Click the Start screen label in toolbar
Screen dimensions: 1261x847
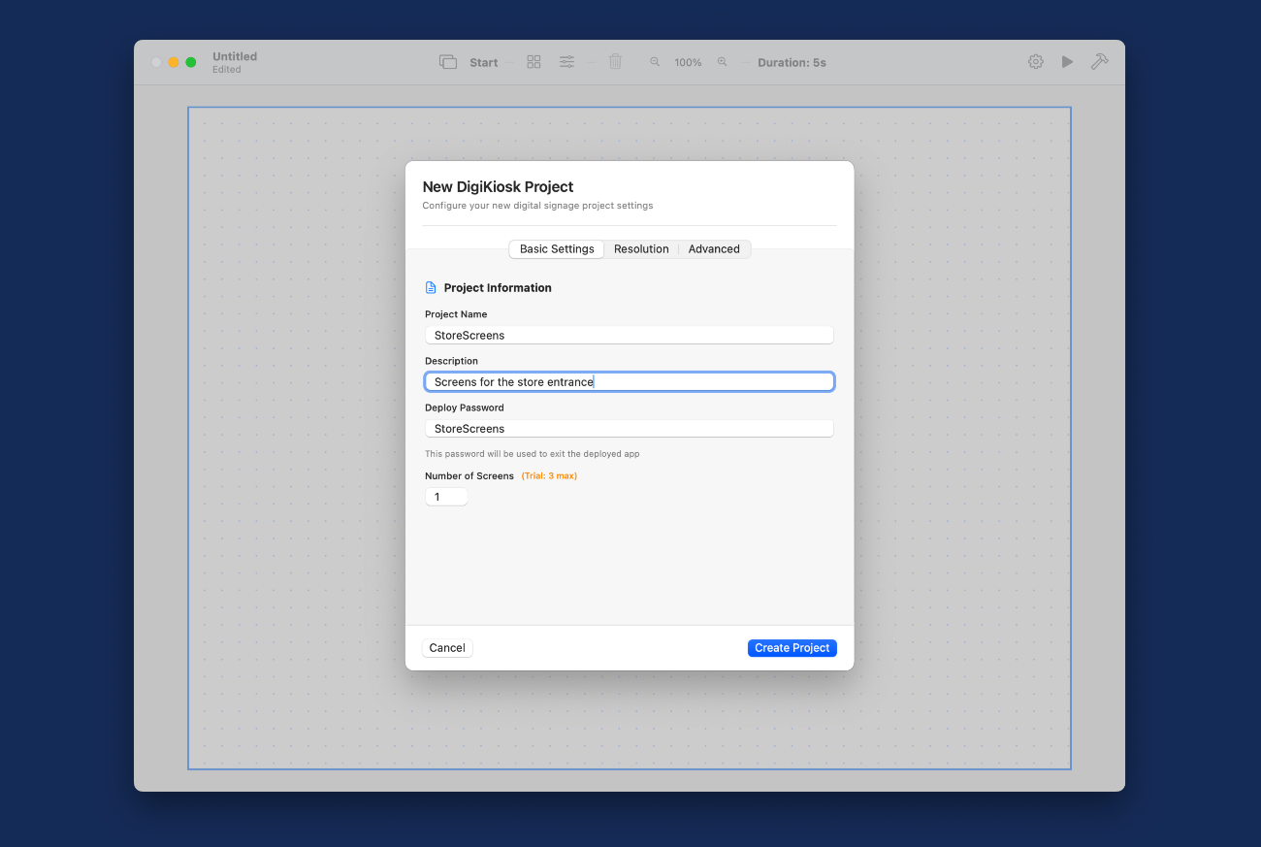pyautogui.click(x=483, y=63)
